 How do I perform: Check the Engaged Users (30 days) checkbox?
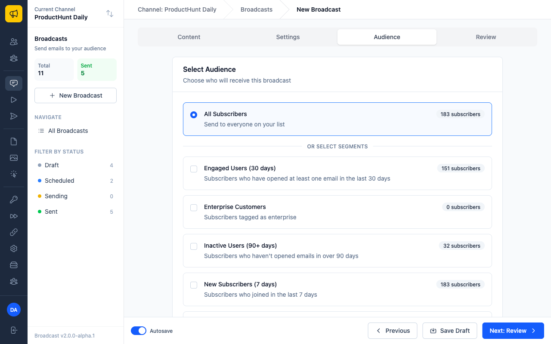194,169
